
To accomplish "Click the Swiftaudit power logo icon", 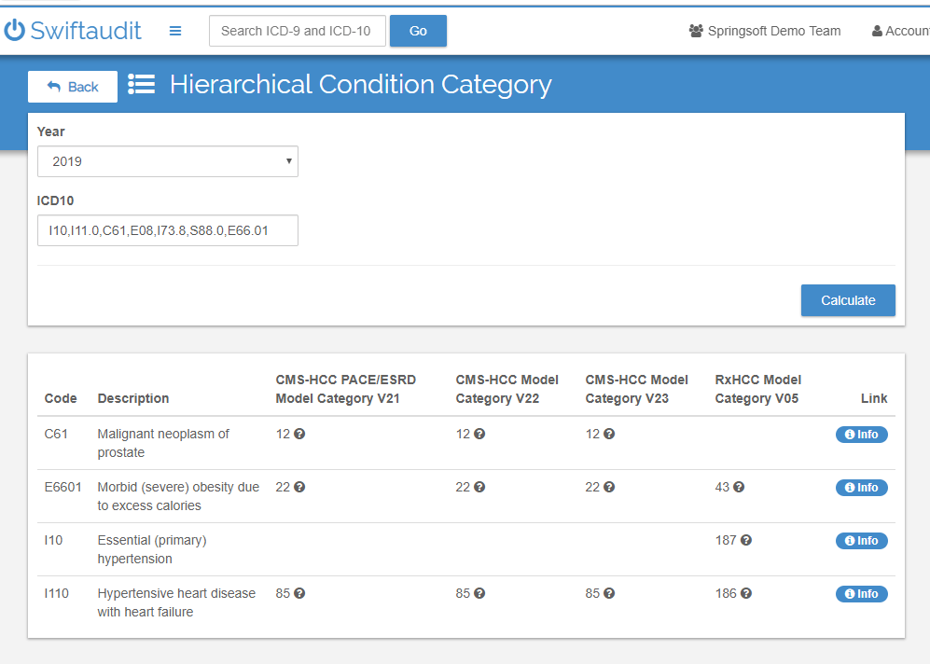I will 14,30.
